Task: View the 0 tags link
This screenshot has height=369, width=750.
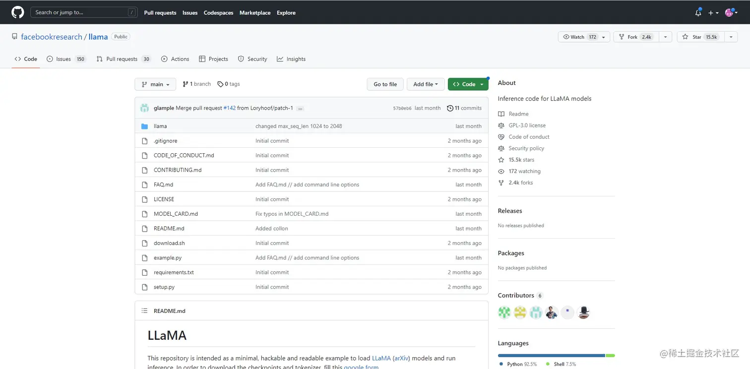Action: pyautogui.click(x=229, y=84)
